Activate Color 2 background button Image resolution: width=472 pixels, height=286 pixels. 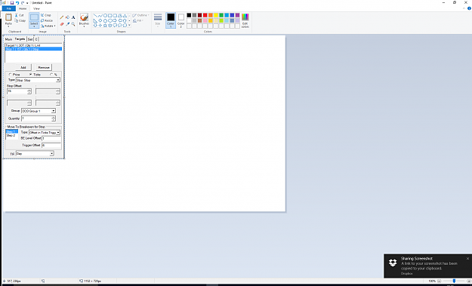pos(181,20)
